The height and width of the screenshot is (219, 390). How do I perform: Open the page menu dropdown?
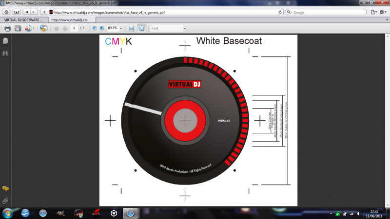(x=373, y=12)
